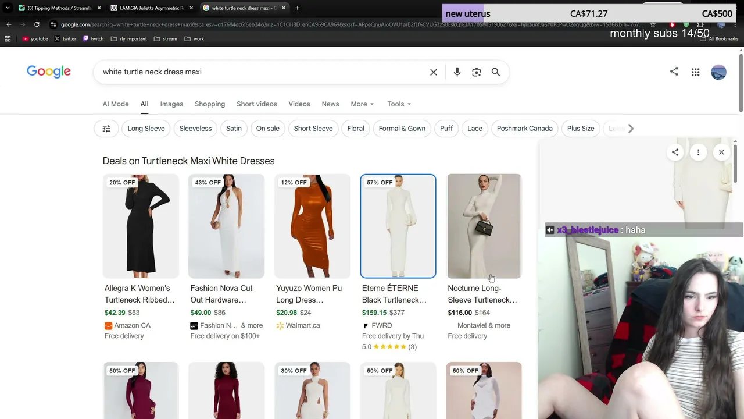
Task: Open the filter settings icon chip
Action: 106,129
